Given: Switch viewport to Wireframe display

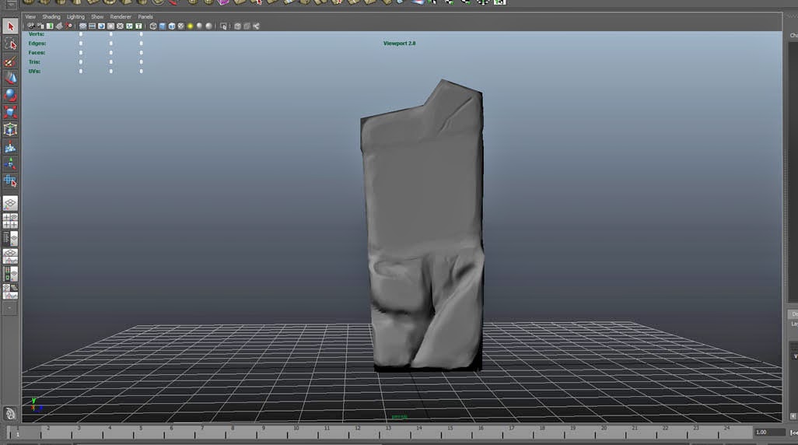Looking at the screenshot, I should [153, 26].
